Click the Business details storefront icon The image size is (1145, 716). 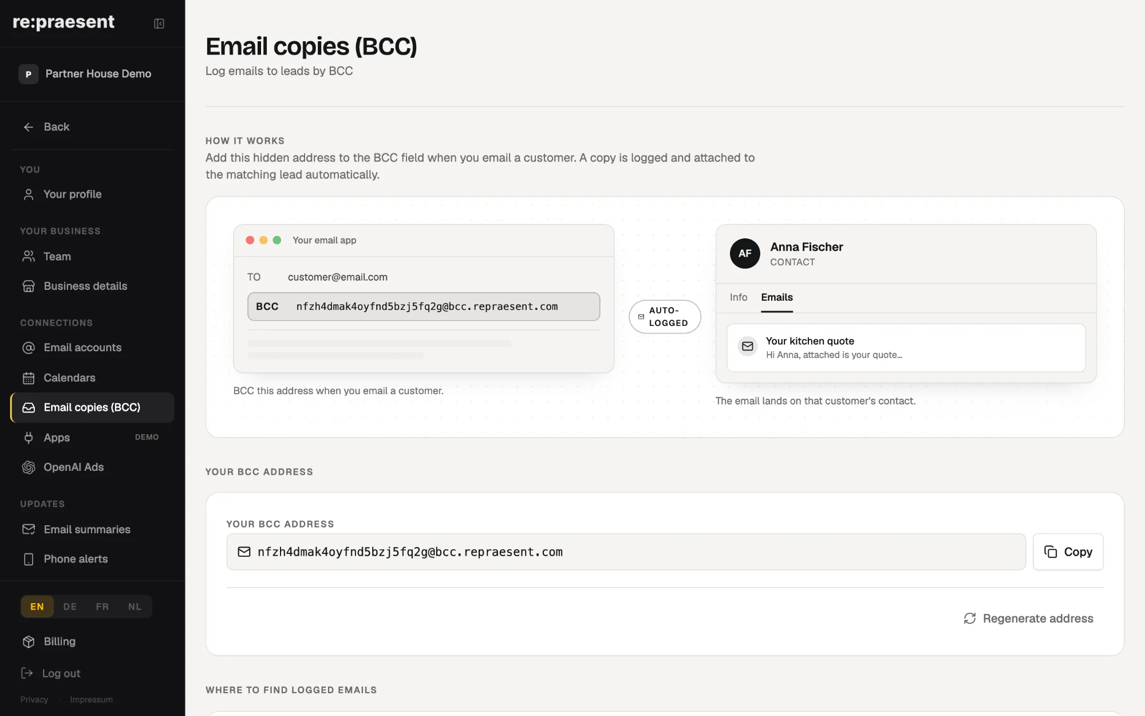coord(29,286)
